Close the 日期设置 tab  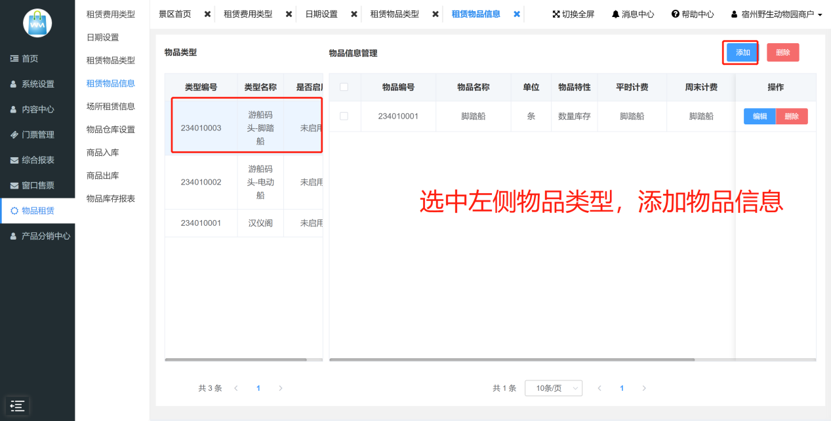point(354,14)
